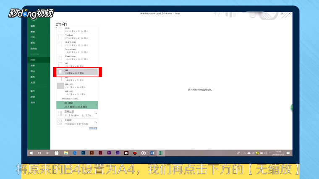Choose A3 29.7 x 42 paper size

(x=77, y=65)
